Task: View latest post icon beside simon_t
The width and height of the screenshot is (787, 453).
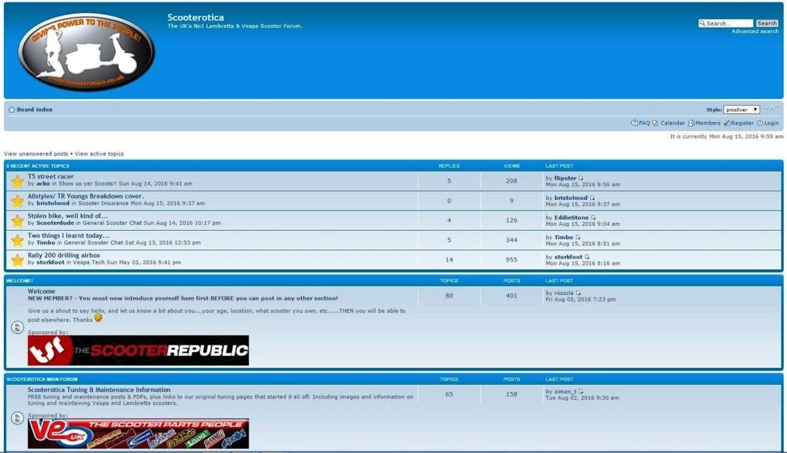Action: click(x=580, y=391)
